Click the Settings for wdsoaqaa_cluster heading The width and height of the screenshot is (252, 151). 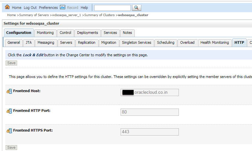click(31, 23)
